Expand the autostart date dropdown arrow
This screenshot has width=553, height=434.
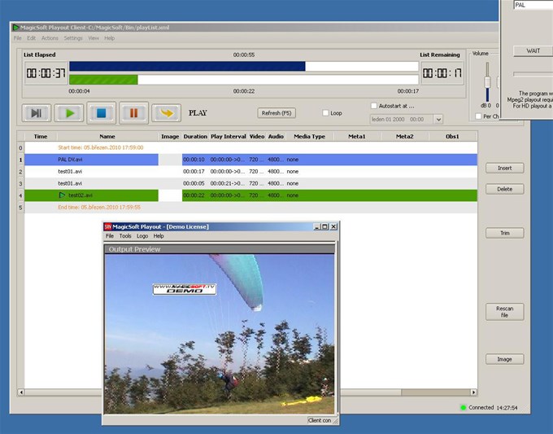[438, 120]
